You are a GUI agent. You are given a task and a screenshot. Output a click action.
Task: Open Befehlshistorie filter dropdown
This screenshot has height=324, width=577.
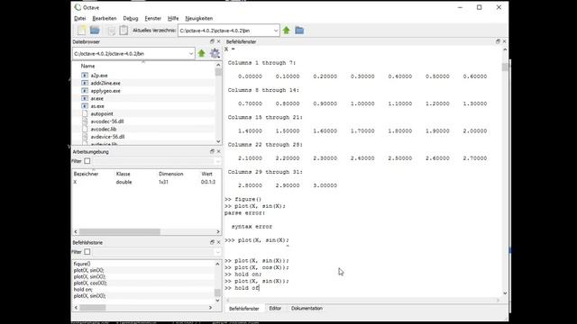[x=217, y=252]
